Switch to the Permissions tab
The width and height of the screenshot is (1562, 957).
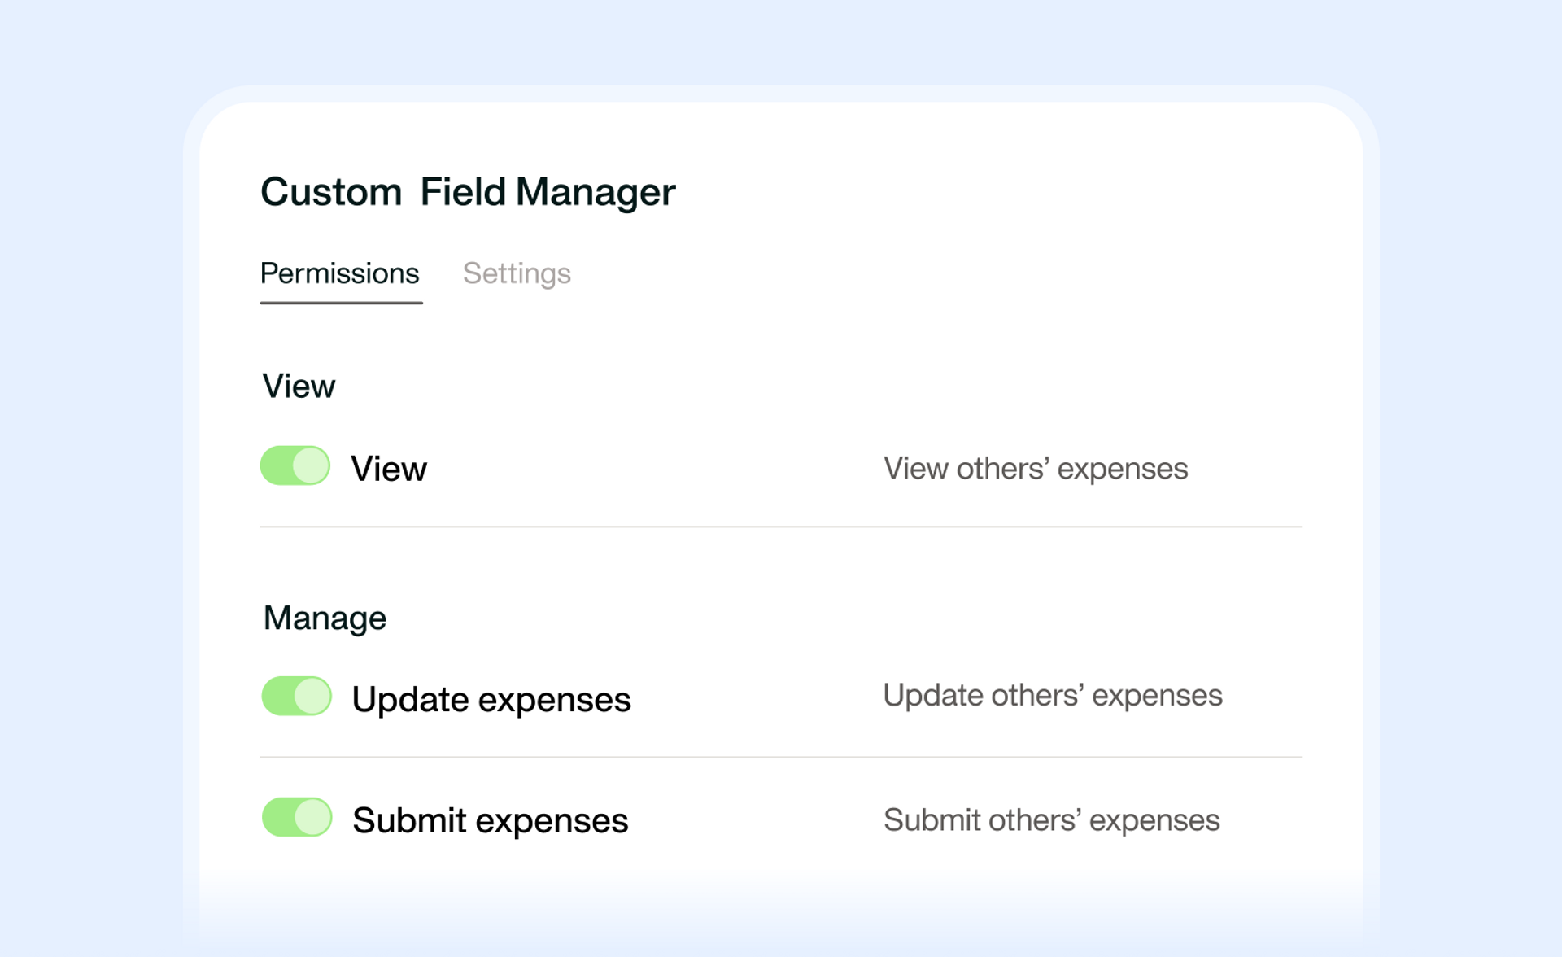coord(340,273)
